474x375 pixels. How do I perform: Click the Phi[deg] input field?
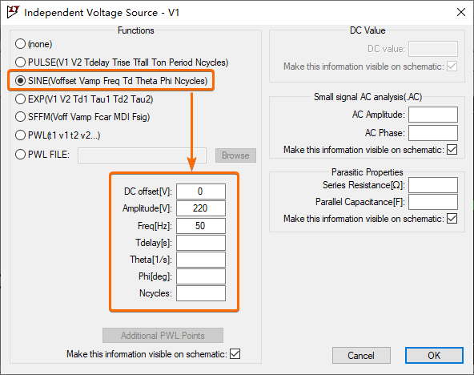click(x=201, y=276)
